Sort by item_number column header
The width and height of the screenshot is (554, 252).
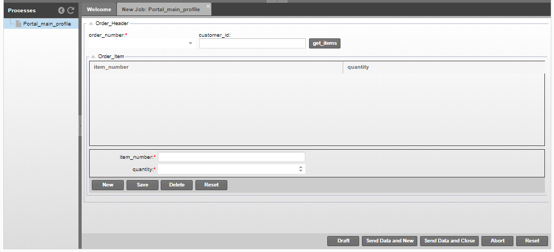pos(216,67)
